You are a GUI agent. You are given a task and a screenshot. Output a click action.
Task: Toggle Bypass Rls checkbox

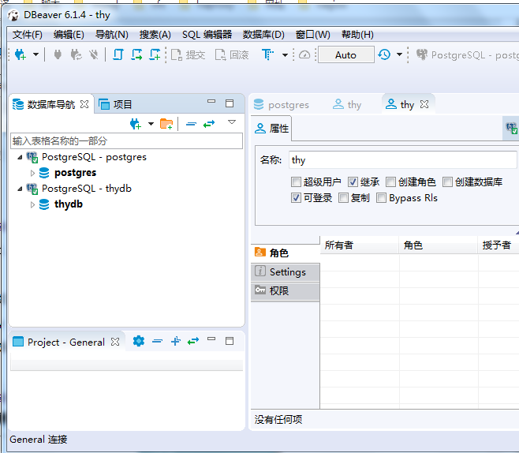click(381, 197)
